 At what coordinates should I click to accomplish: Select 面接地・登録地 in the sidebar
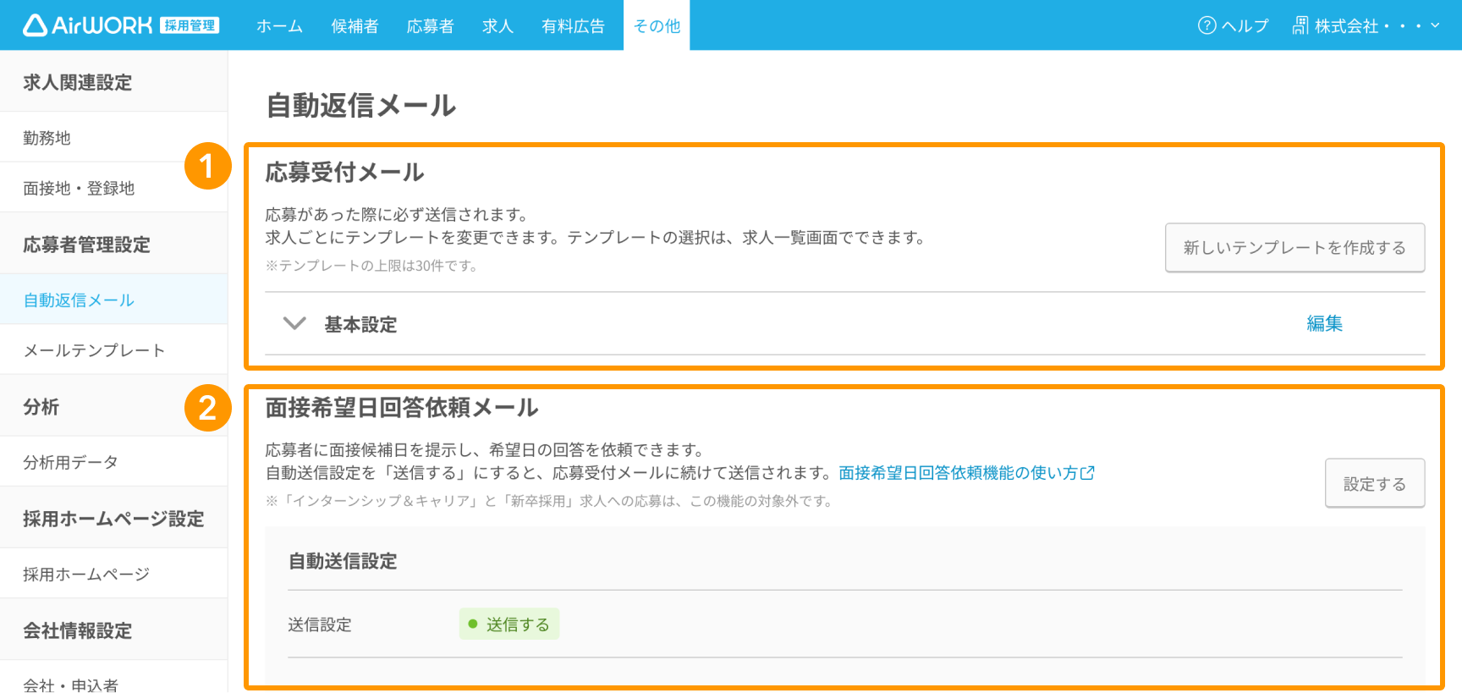113,188
